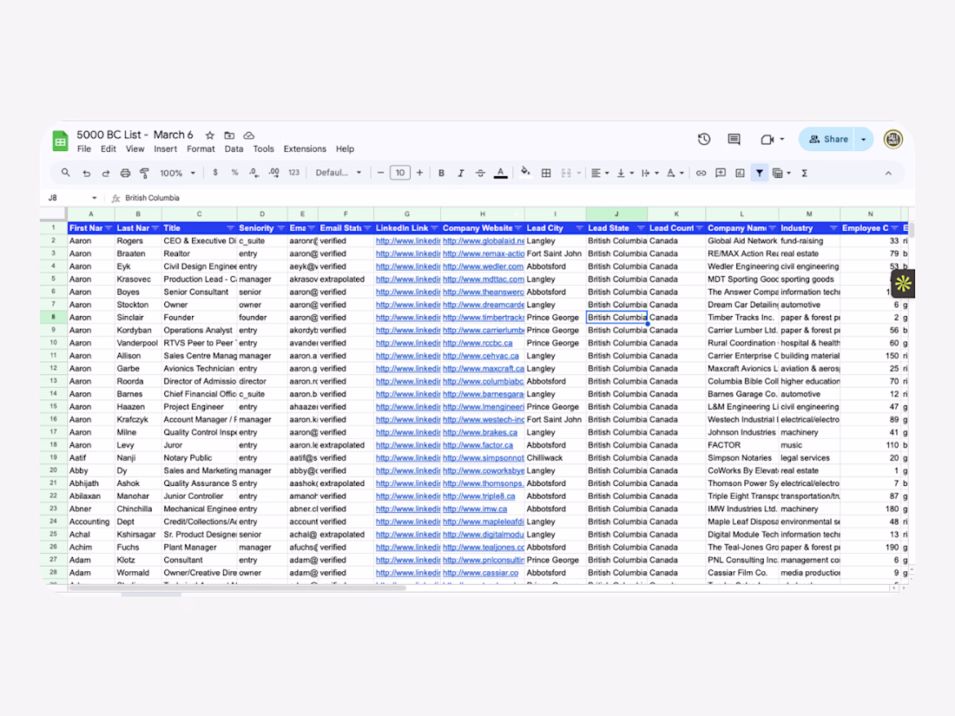The image size is (955, 716).
Task: Click the font size field
Action: [x=400, y=173]
